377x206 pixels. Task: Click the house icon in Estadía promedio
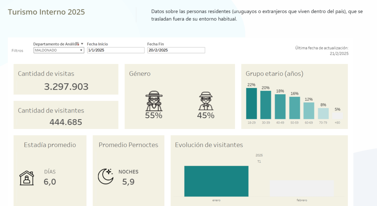(x=27, y=178)
